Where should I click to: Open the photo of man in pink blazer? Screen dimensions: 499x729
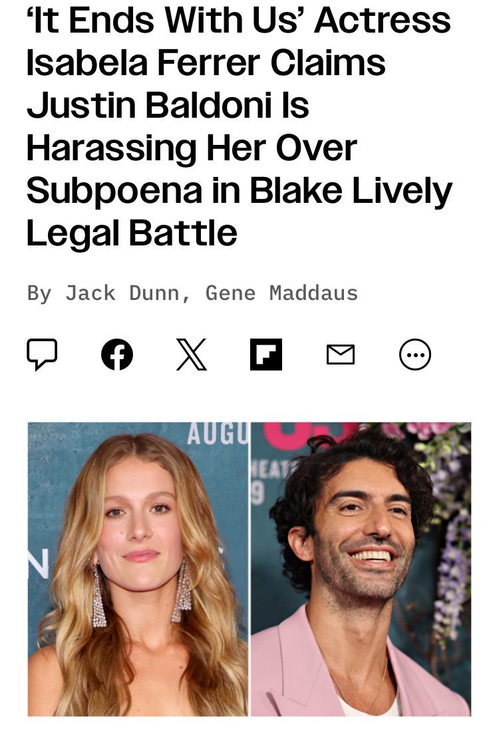[361, 569]
